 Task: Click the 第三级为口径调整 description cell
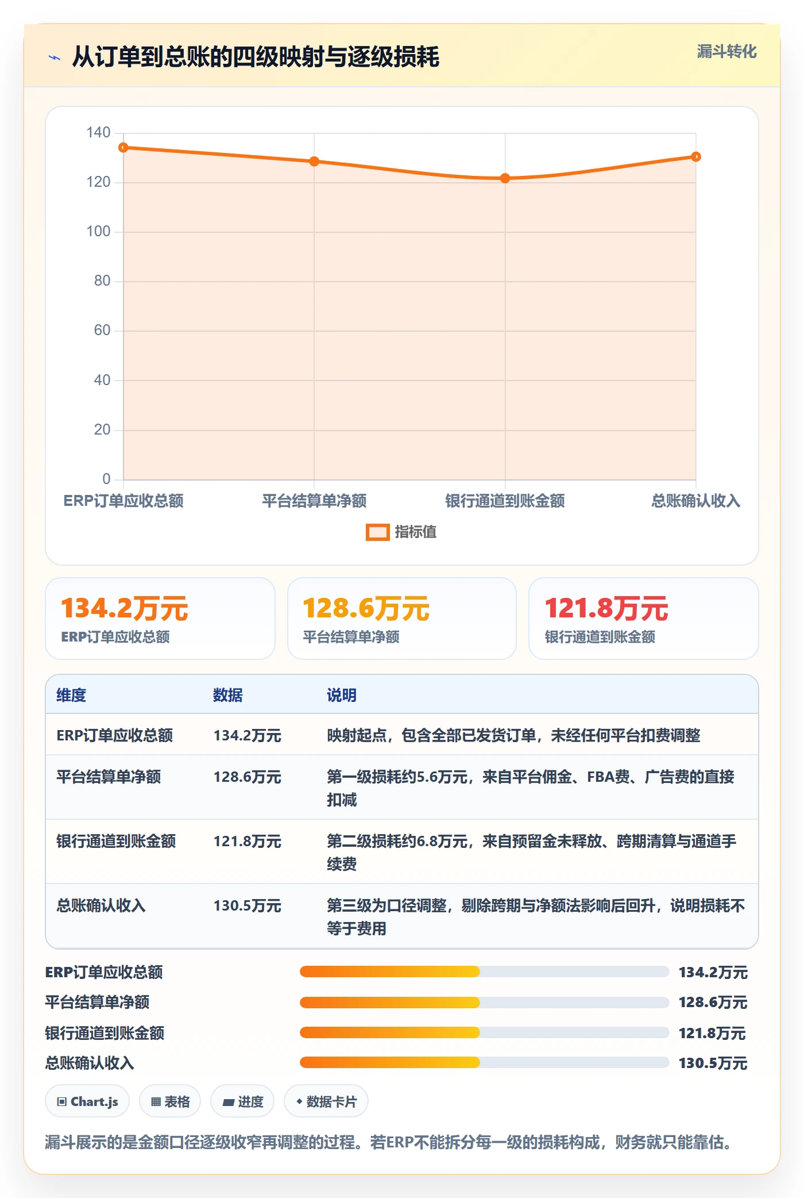(536, 917)
